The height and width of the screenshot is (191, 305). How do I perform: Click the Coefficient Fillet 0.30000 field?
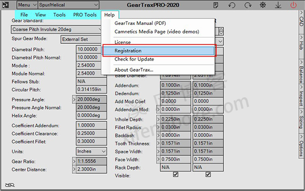[91, 141]
